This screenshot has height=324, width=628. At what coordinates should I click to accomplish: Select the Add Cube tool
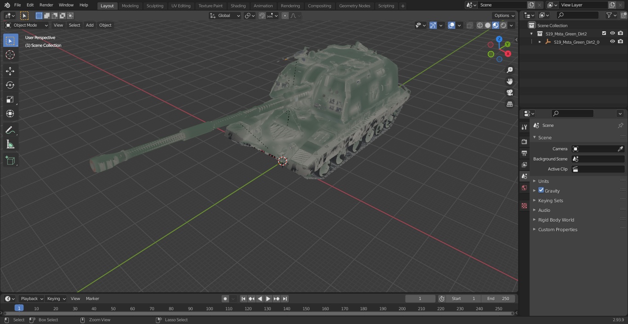(10, 161)
